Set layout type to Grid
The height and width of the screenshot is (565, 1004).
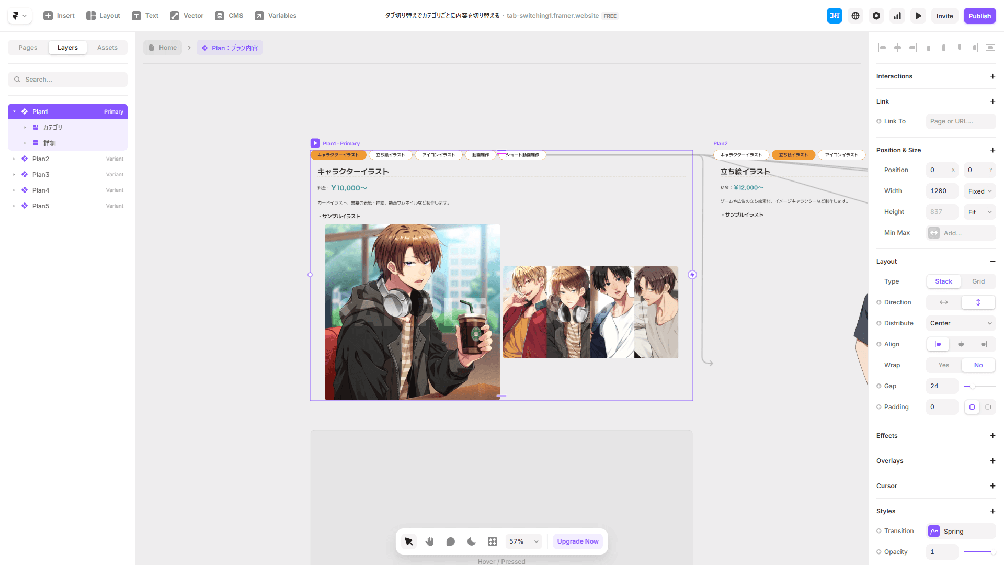click(x=978, y=281)
